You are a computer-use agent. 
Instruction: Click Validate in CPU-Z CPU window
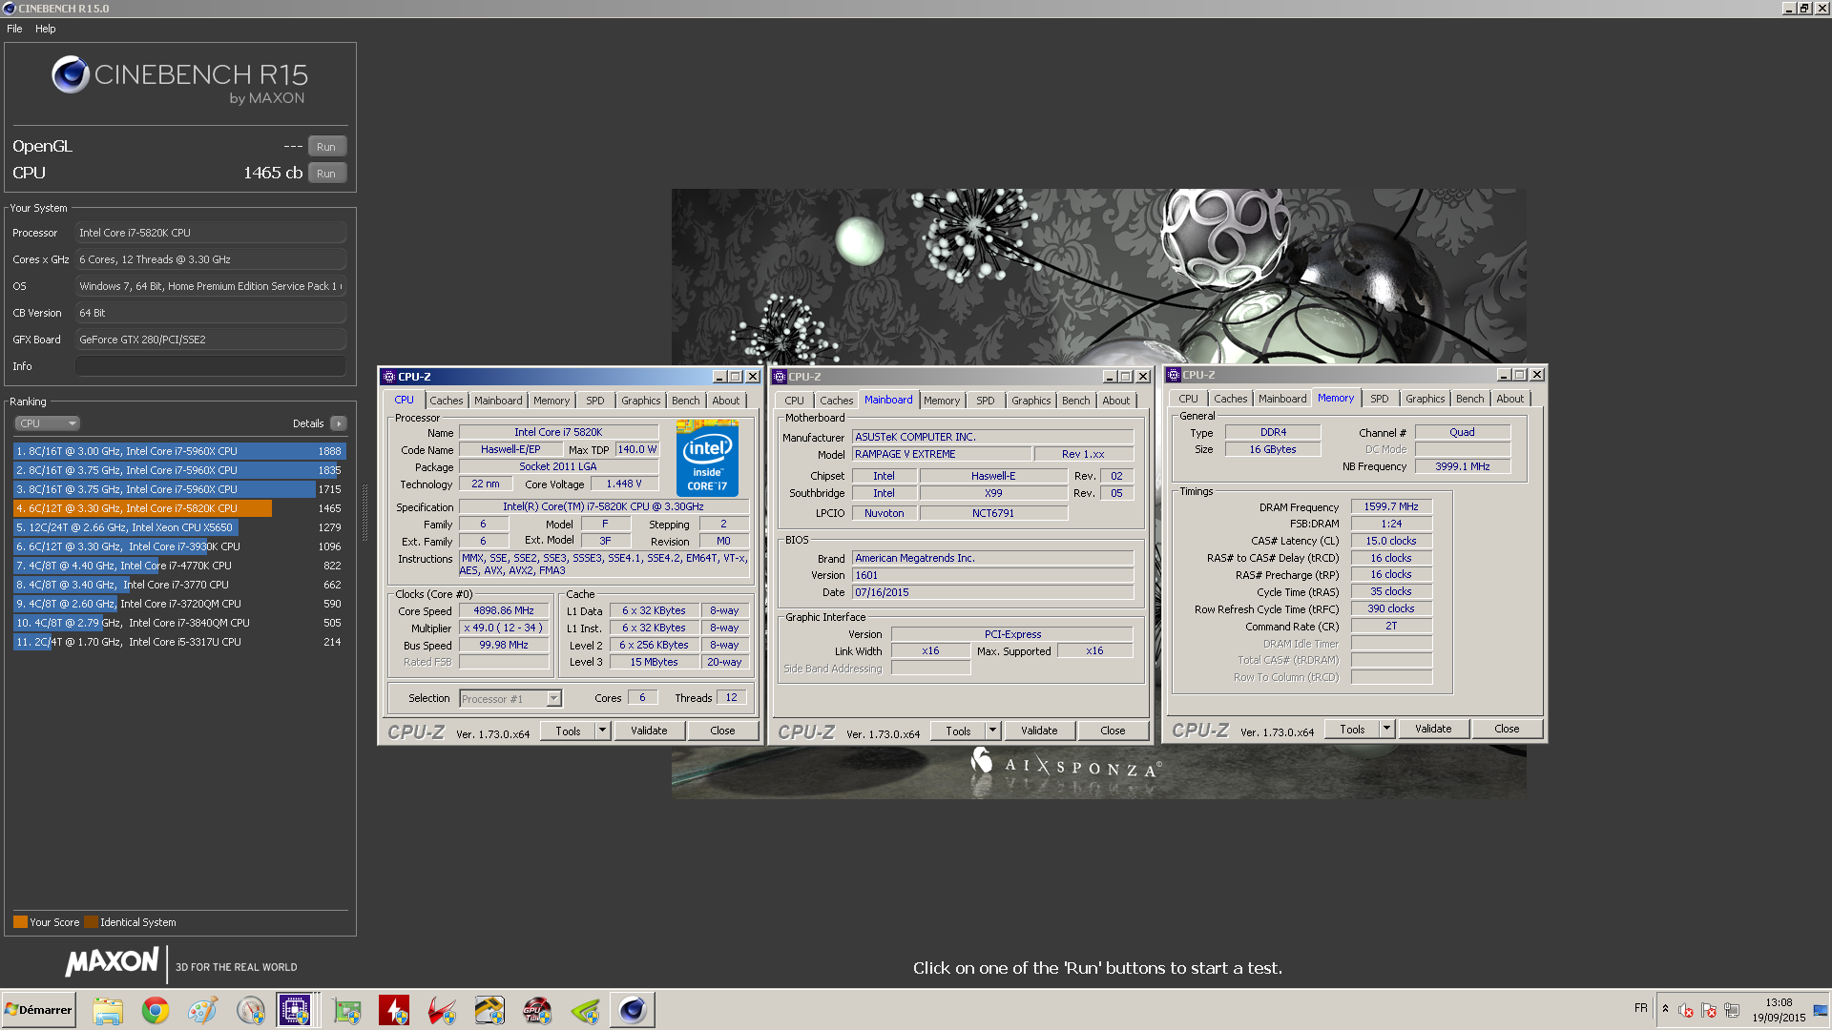[649, 731]
